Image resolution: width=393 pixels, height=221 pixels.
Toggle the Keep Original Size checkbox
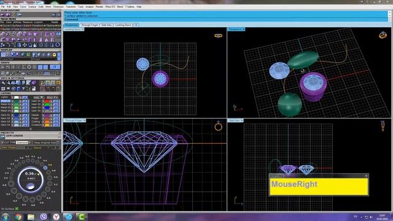(x=58, y=142)
